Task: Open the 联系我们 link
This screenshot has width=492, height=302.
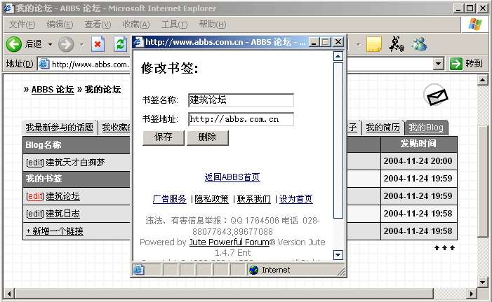Action: (x=253, y=198)
